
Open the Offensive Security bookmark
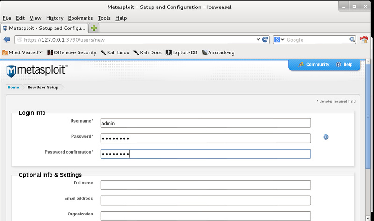pyautogui.click(x=72, y=52)
